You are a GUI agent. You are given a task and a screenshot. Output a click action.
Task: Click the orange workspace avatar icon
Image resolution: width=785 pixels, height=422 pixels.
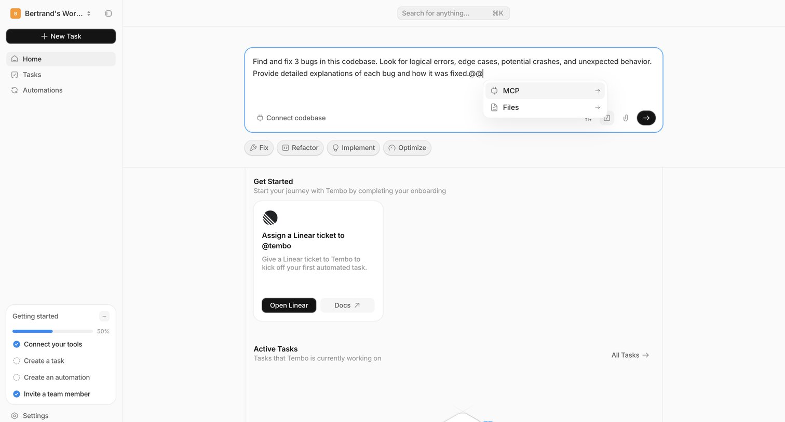pos(16,13)
